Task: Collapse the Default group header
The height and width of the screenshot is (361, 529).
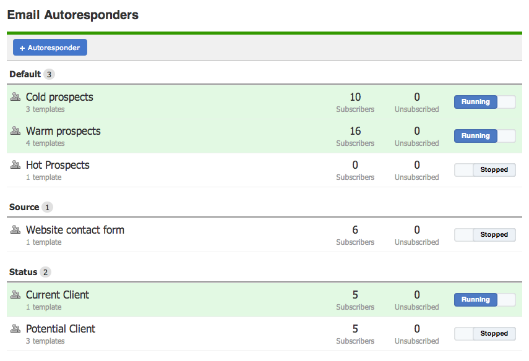Action: [x=25, y=74]
